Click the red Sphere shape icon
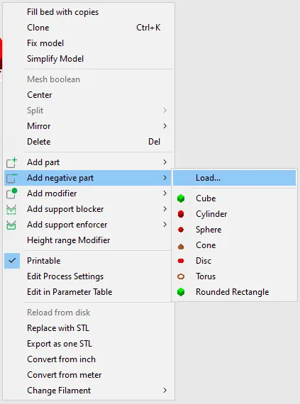 click(x=181, y=230)
